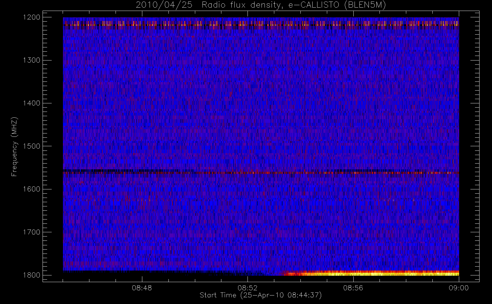This screenshot has height=304, width=492.
Task: Click the red interference line near 1560 MHz
Action: [261, 173]
